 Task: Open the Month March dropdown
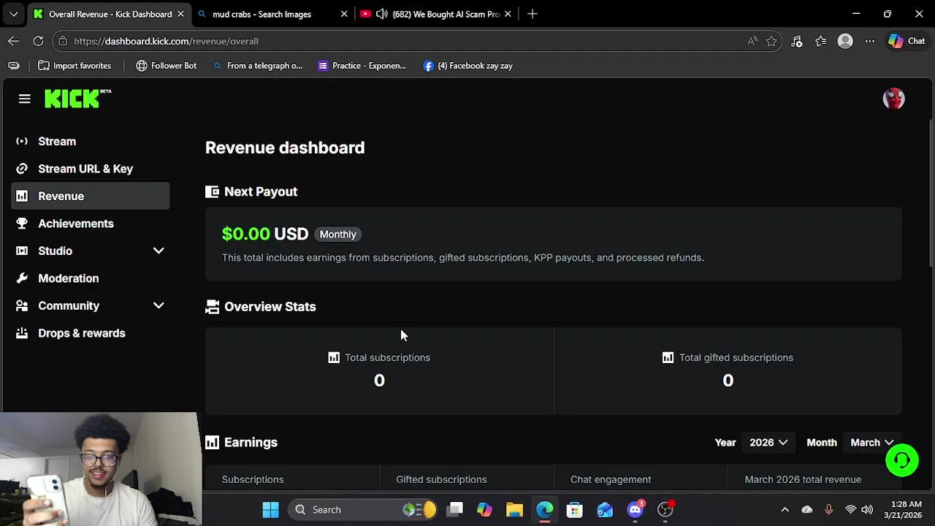pos(871,443)
